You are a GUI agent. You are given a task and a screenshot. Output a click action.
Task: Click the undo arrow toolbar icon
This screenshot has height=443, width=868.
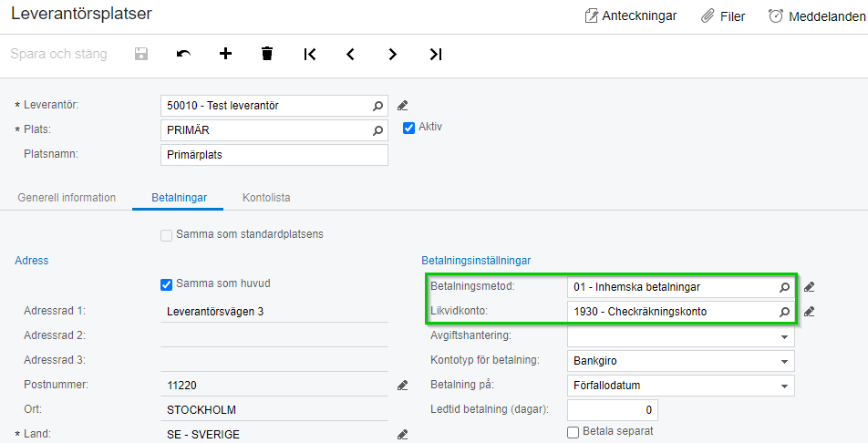(184, 54)
